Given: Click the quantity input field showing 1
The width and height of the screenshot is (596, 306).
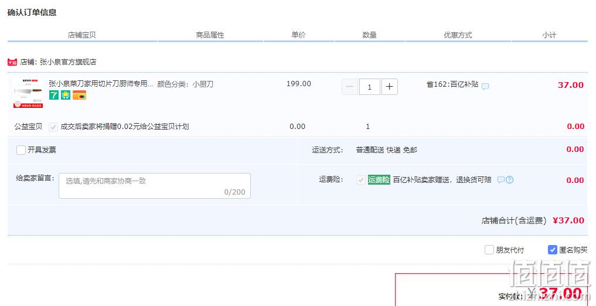Looking at the screenshot, I should pos(369,87).
